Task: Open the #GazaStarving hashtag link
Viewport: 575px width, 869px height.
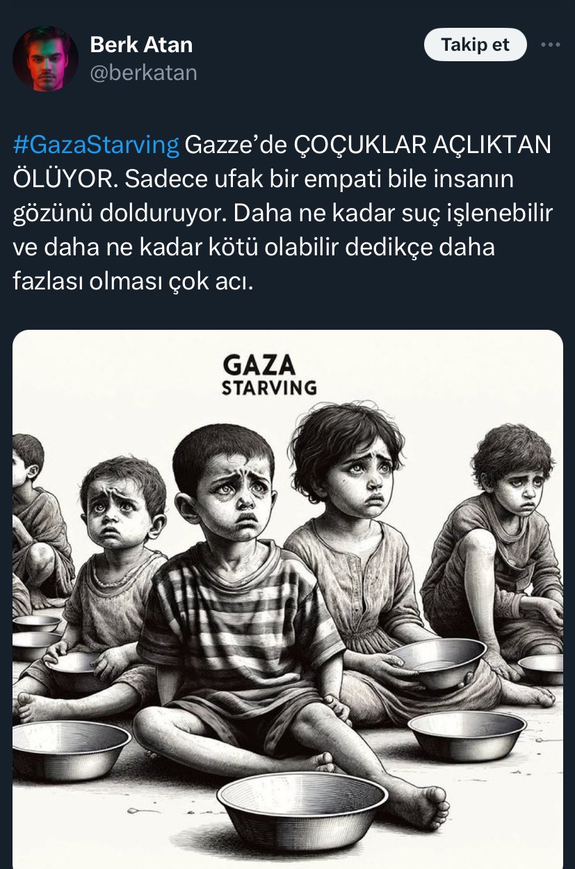Action: pos(96,145)
